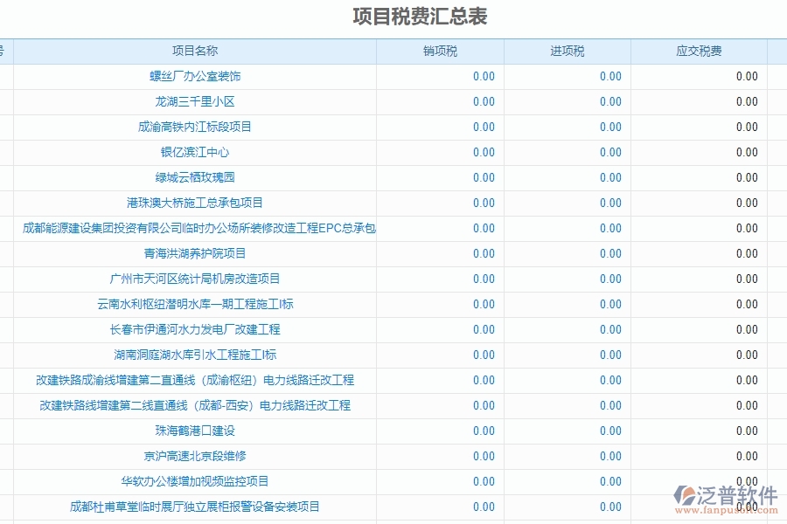Click the 进项税 column header
The width and height of the screenshot is (787, 524).
565,51
